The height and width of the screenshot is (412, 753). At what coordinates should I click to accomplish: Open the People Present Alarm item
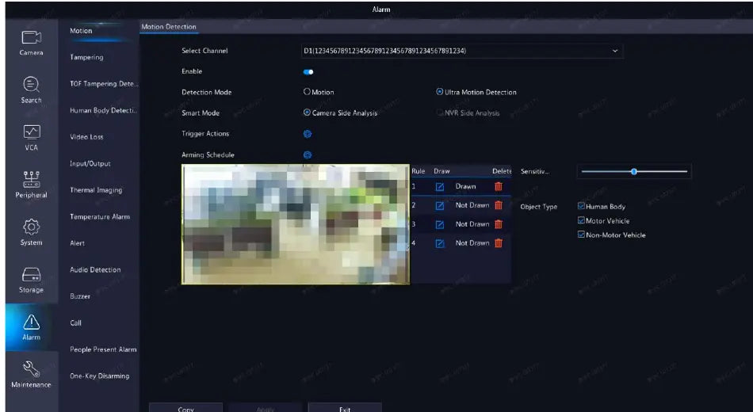coord(103,349)
